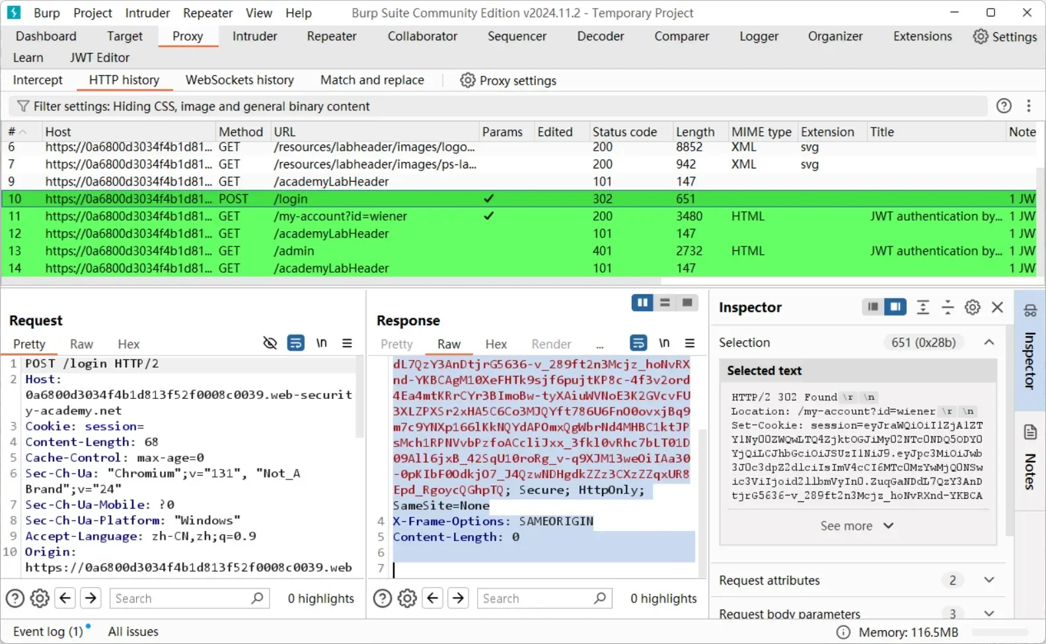This screenshot has height=644, width=1046.
Task: Switch to side-by-side request/response layout
Action: [x=642, y=303]
